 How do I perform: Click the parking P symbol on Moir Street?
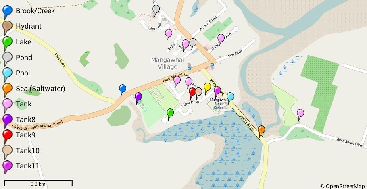(x=189, y=69)
